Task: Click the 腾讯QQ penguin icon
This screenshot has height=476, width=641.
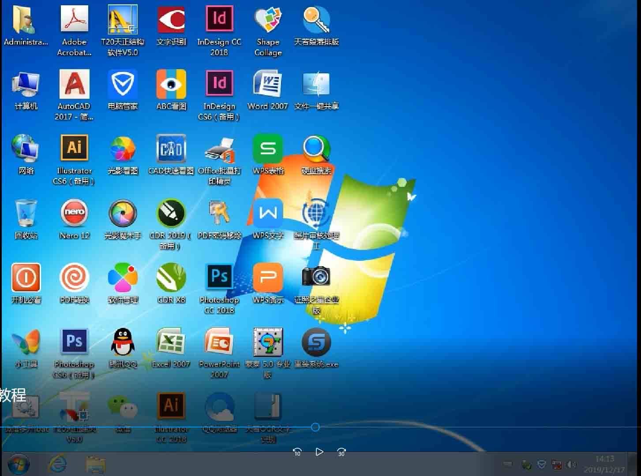Action: pos(123,342)
